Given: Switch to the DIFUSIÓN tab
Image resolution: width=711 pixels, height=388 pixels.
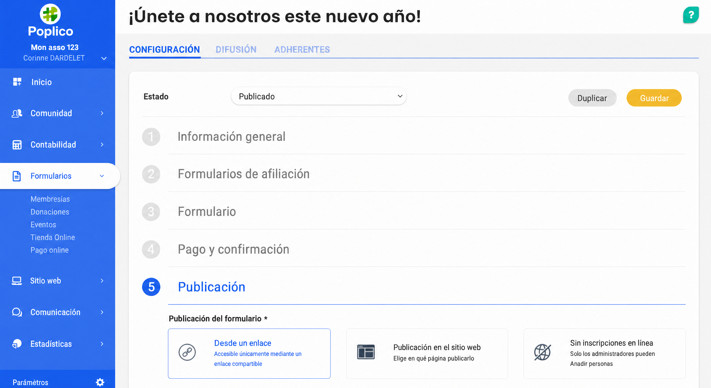Looking at the screenshot, I should point(236,50).
